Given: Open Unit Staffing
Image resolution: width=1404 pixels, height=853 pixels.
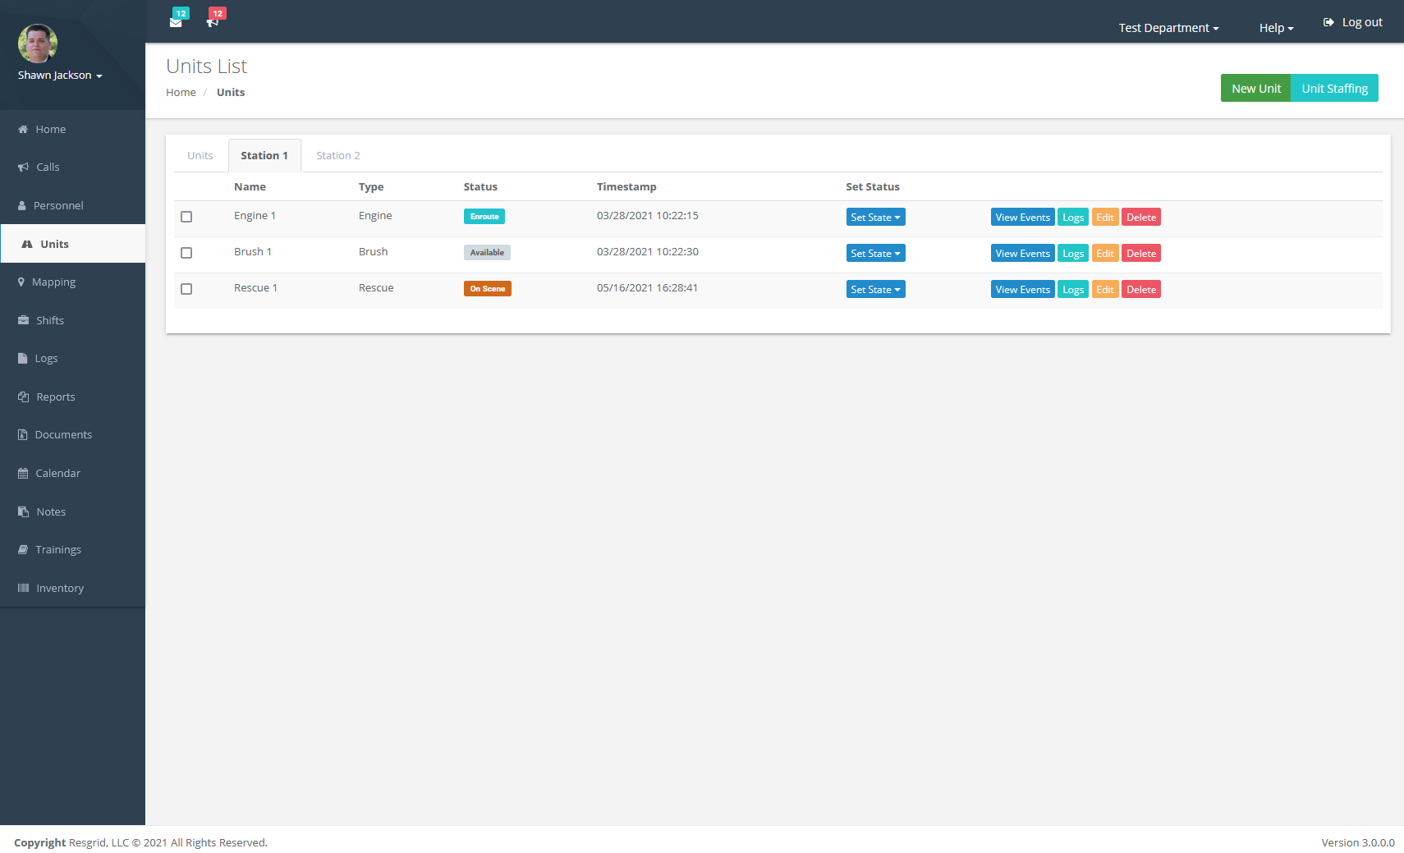Looking at the screenshot, I should click(x=1334, y=88).
